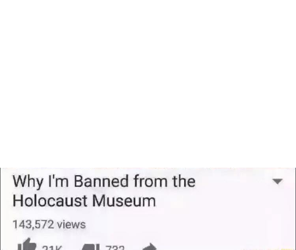The width and height of the screenshot is (296, 250).
Task: Share the video using the arrow icon
Action: [150, 246]
